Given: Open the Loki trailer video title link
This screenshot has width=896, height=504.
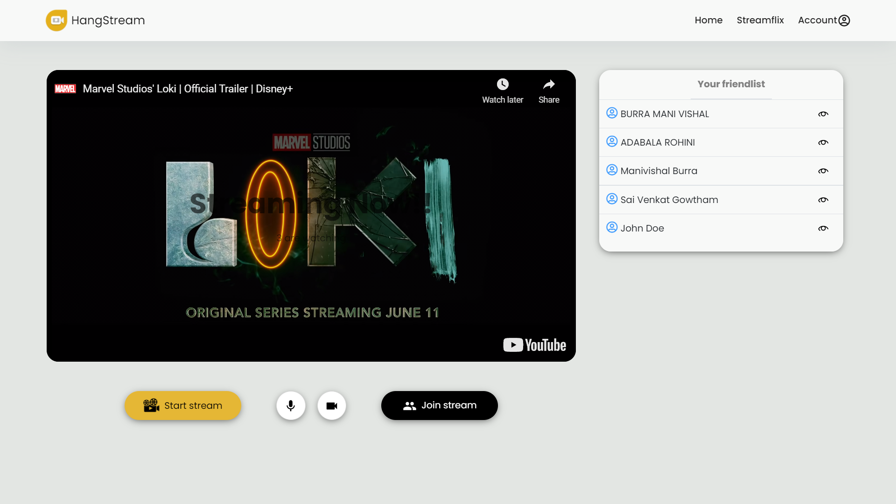Looking at the screenshot, I should (x=188, y=89).
